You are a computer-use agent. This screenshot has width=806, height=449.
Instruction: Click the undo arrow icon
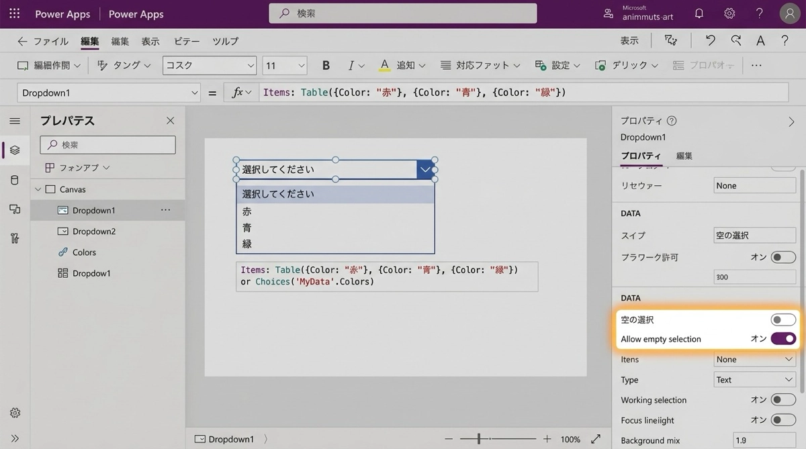click(710, 41)
